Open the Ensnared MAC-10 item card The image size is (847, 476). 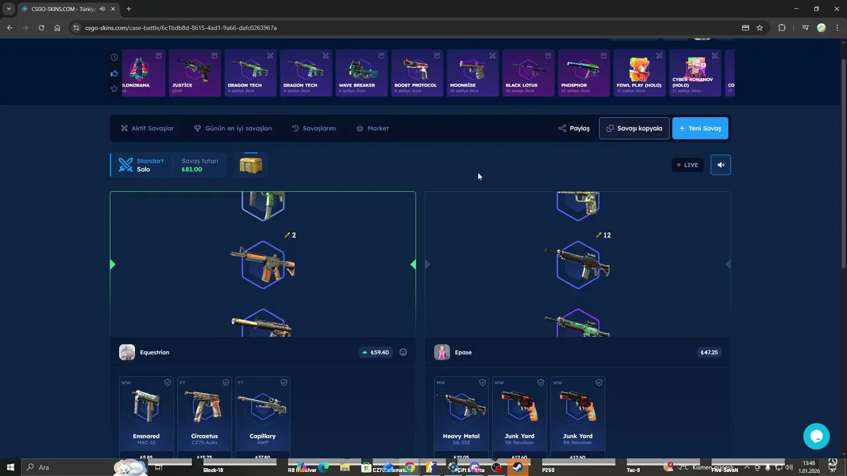[146, 417]
